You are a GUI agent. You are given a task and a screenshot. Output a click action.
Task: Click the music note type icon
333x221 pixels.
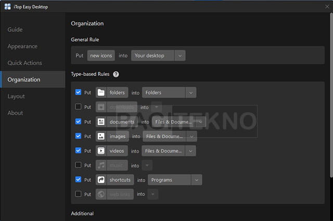(101, 165)
